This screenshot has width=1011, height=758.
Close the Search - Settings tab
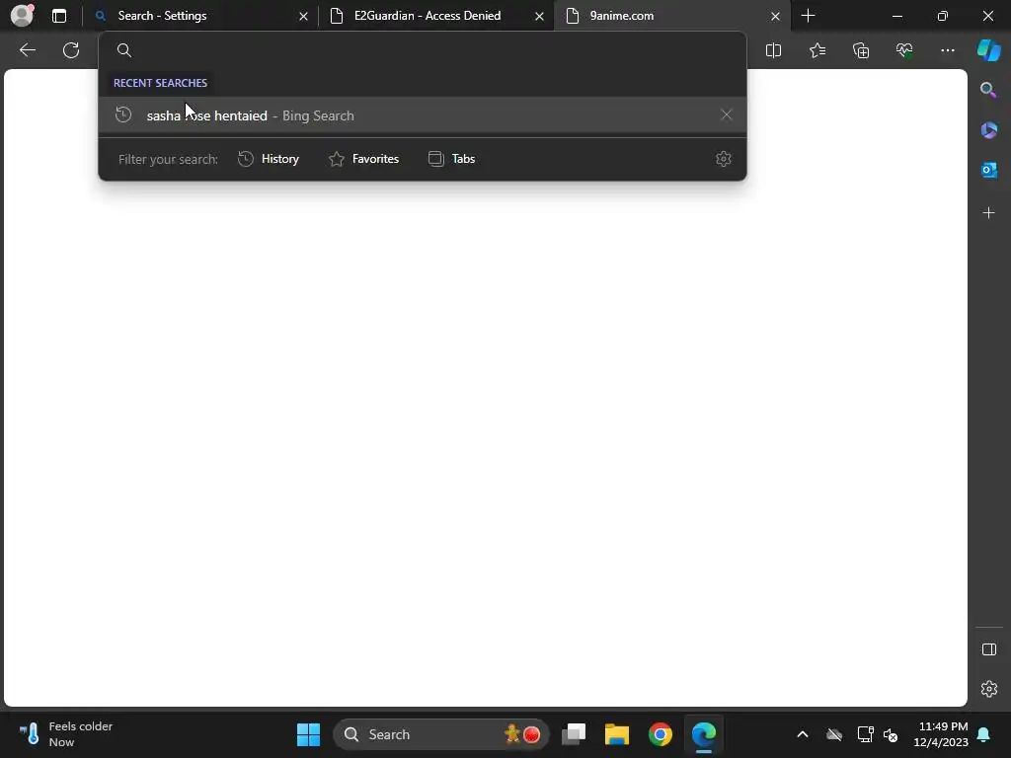303,16
